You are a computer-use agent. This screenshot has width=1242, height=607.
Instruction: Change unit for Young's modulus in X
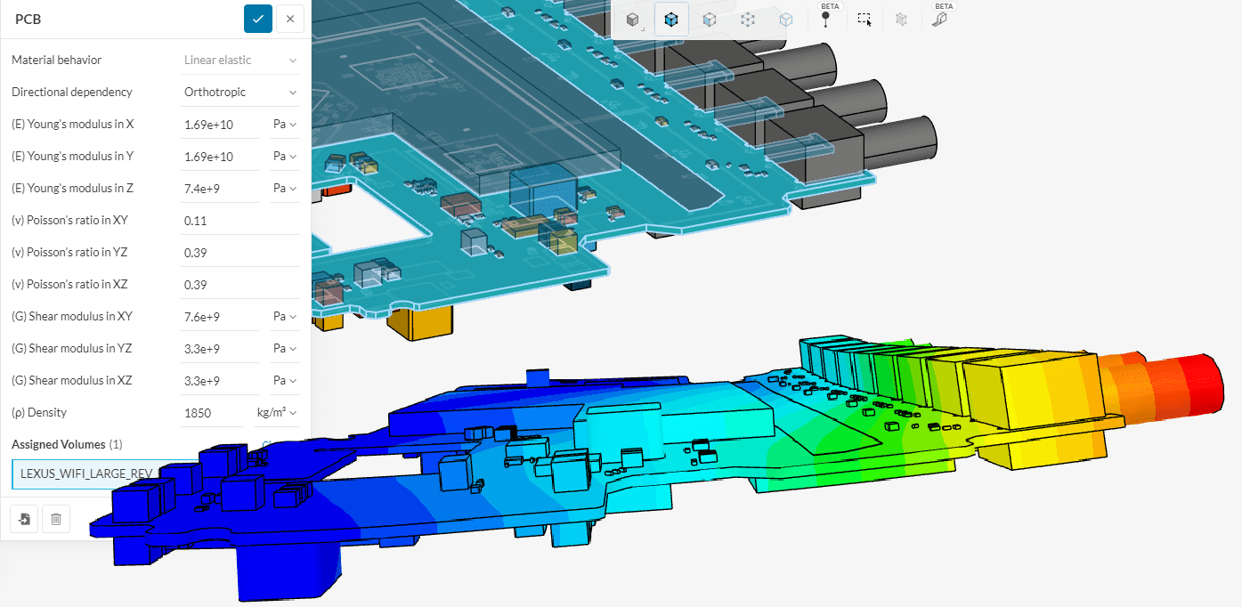click(284, 125)
